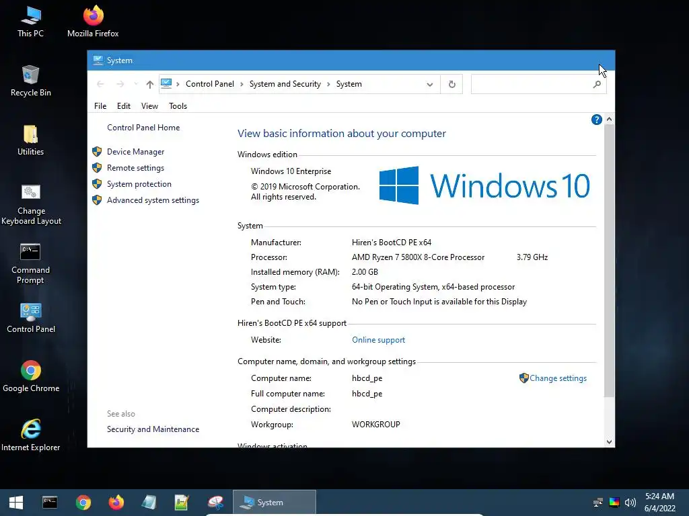
Task: Open Utilities folder on desktop
Action: pos(30,140)
